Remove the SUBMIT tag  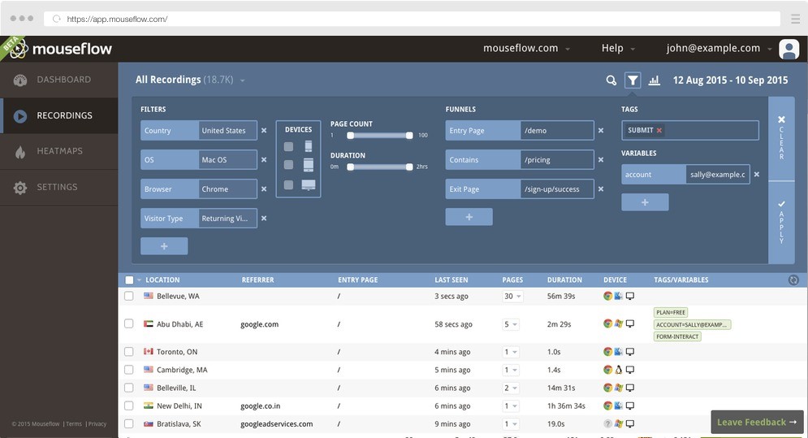tap(659, 130)
